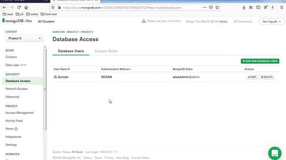Click the All Good system status link
286x160 pixels.
pos(77,152)
